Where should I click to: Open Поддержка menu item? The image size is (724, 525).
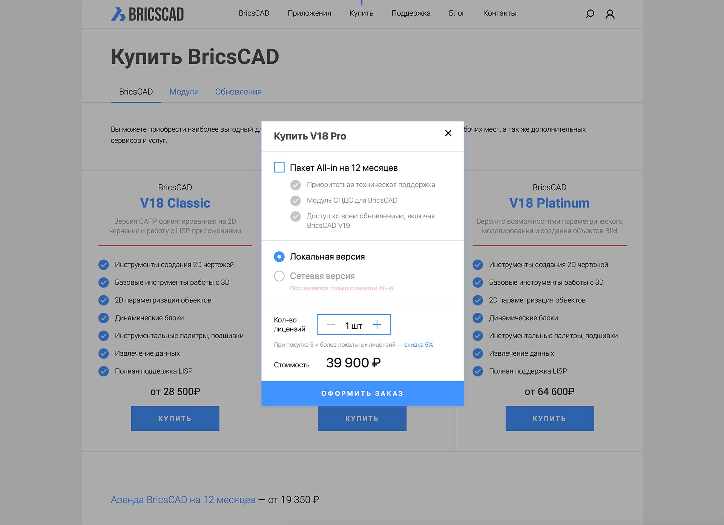[x=411, y=13]
